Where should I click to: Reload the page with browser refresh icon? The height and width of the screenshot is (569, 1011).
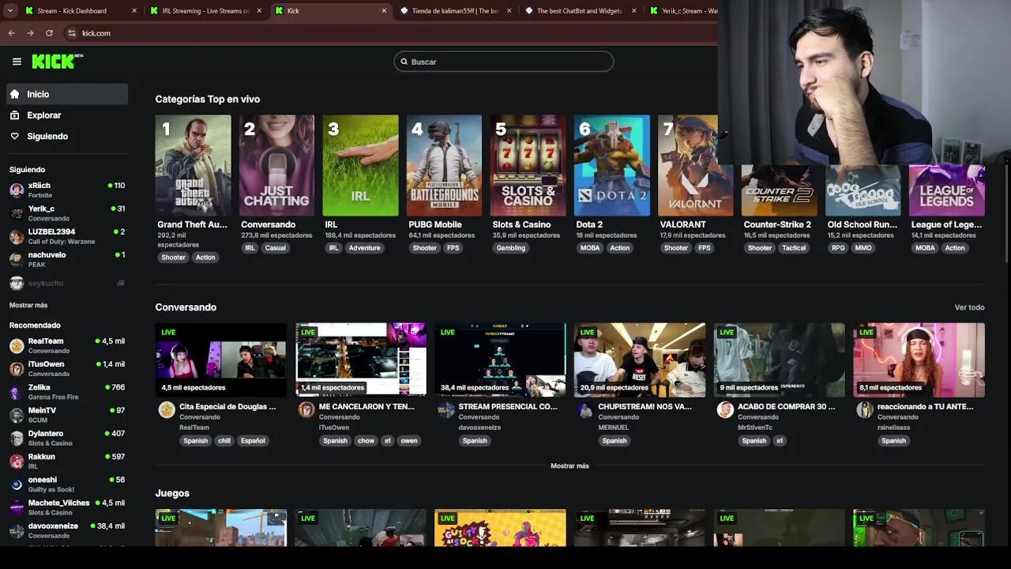click(x=49, y=33)
